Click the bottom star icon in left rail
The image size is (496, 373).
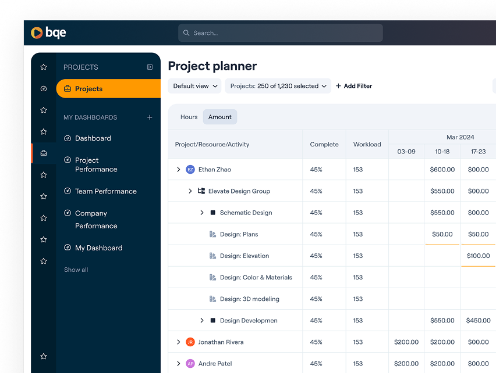(x=44, y=356)
